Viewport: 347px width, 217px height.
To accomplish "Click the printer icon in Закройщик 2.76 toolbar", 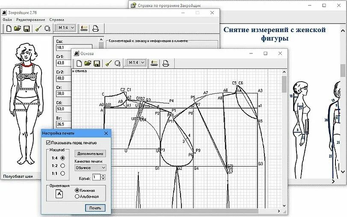I will pyautogui.click(x=95, y=29).
